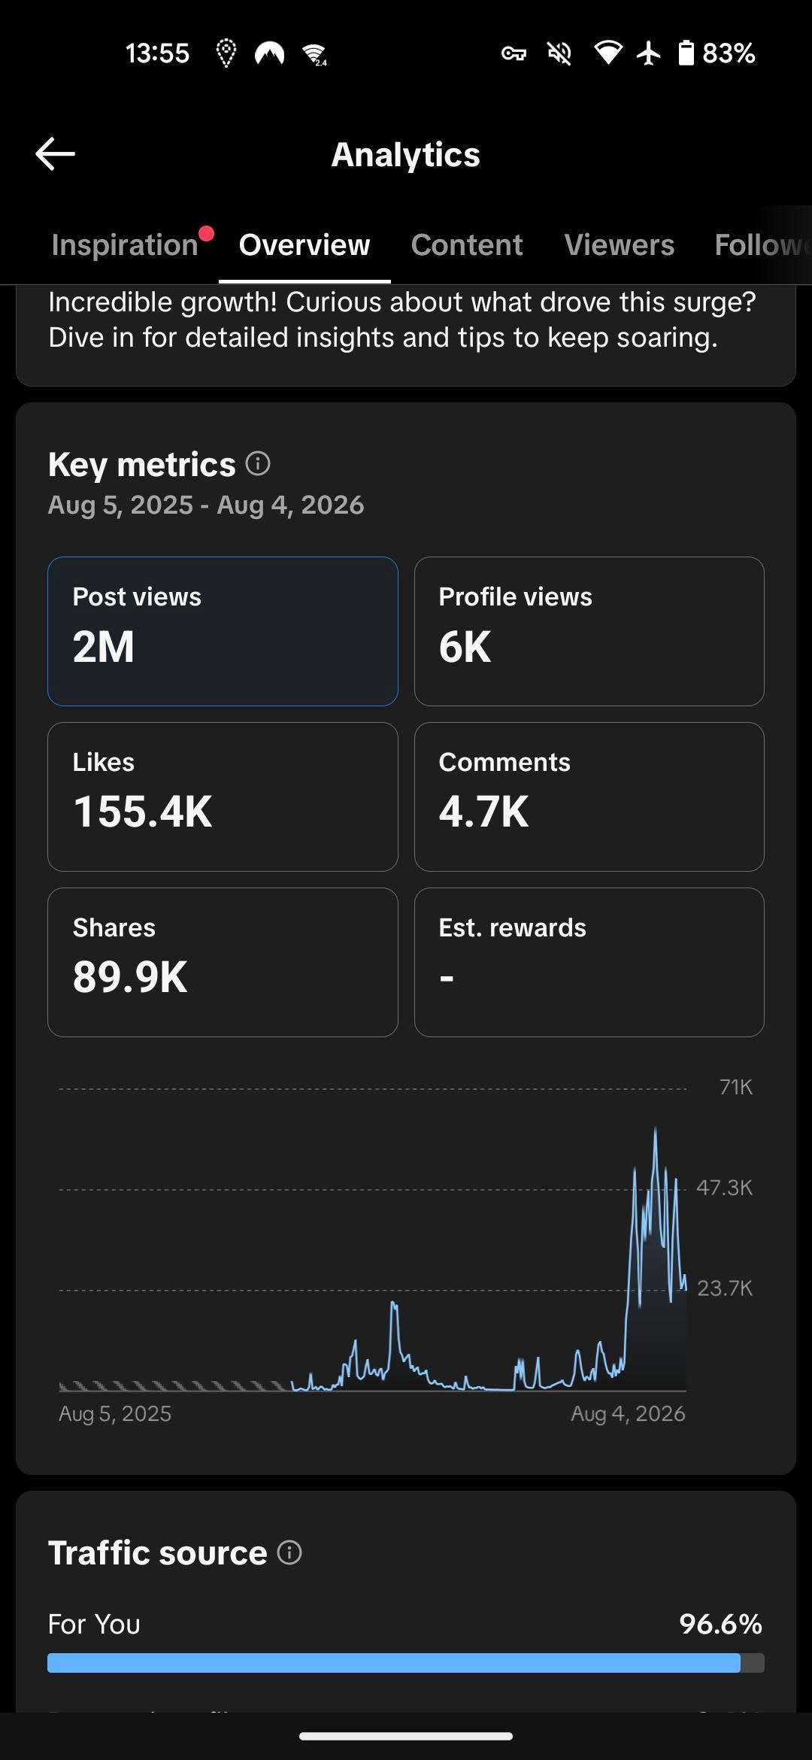Tap the VPN key status icon
Viewport: 812px width, 1760px height.
pyautogui.click(x=514, y=53)
